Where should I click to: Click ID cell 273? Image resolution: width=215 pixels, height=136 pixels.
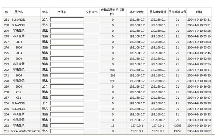7,64
